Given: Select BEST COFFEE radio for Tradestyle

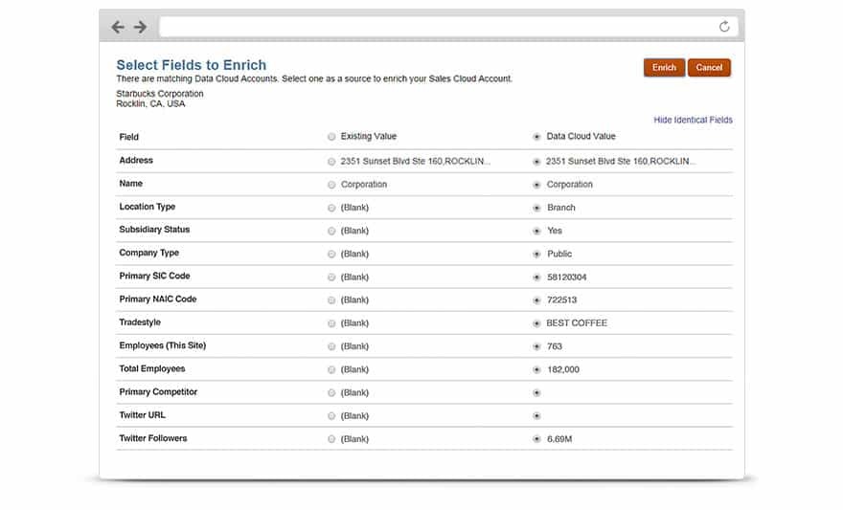Looking at the screenshot, I should coord(536,323).
